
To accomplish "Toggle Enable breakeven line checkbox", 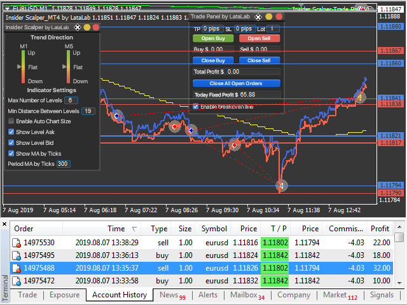I will (196, 106).
